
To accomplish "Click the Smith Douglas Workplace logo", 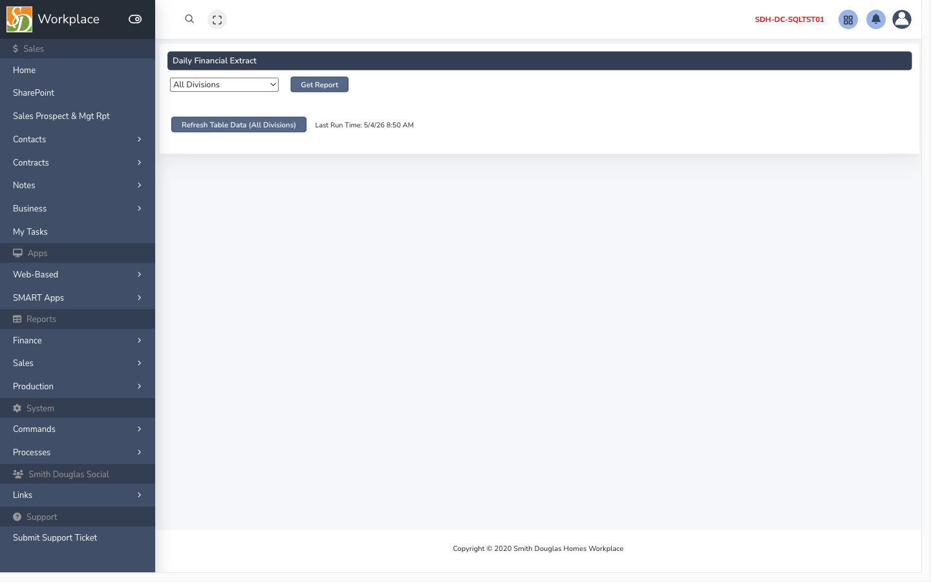I will 19,19.
